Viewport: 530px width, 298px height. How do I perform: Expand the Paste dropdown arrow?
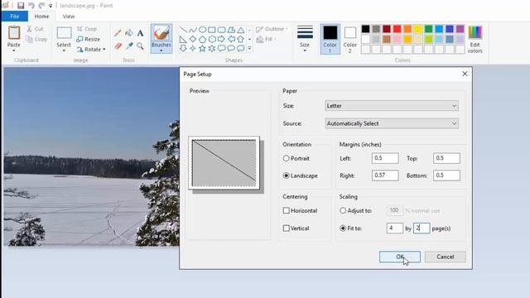tap(14, 50)
